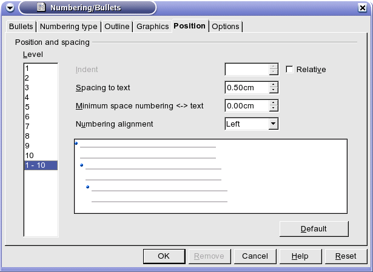The image size is (373, 272).
Task: Open Help for this dialog
Action: point(300,256)
